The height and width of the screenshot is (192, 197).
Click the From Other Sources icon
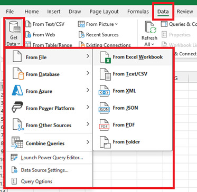[x=18, y=124]
